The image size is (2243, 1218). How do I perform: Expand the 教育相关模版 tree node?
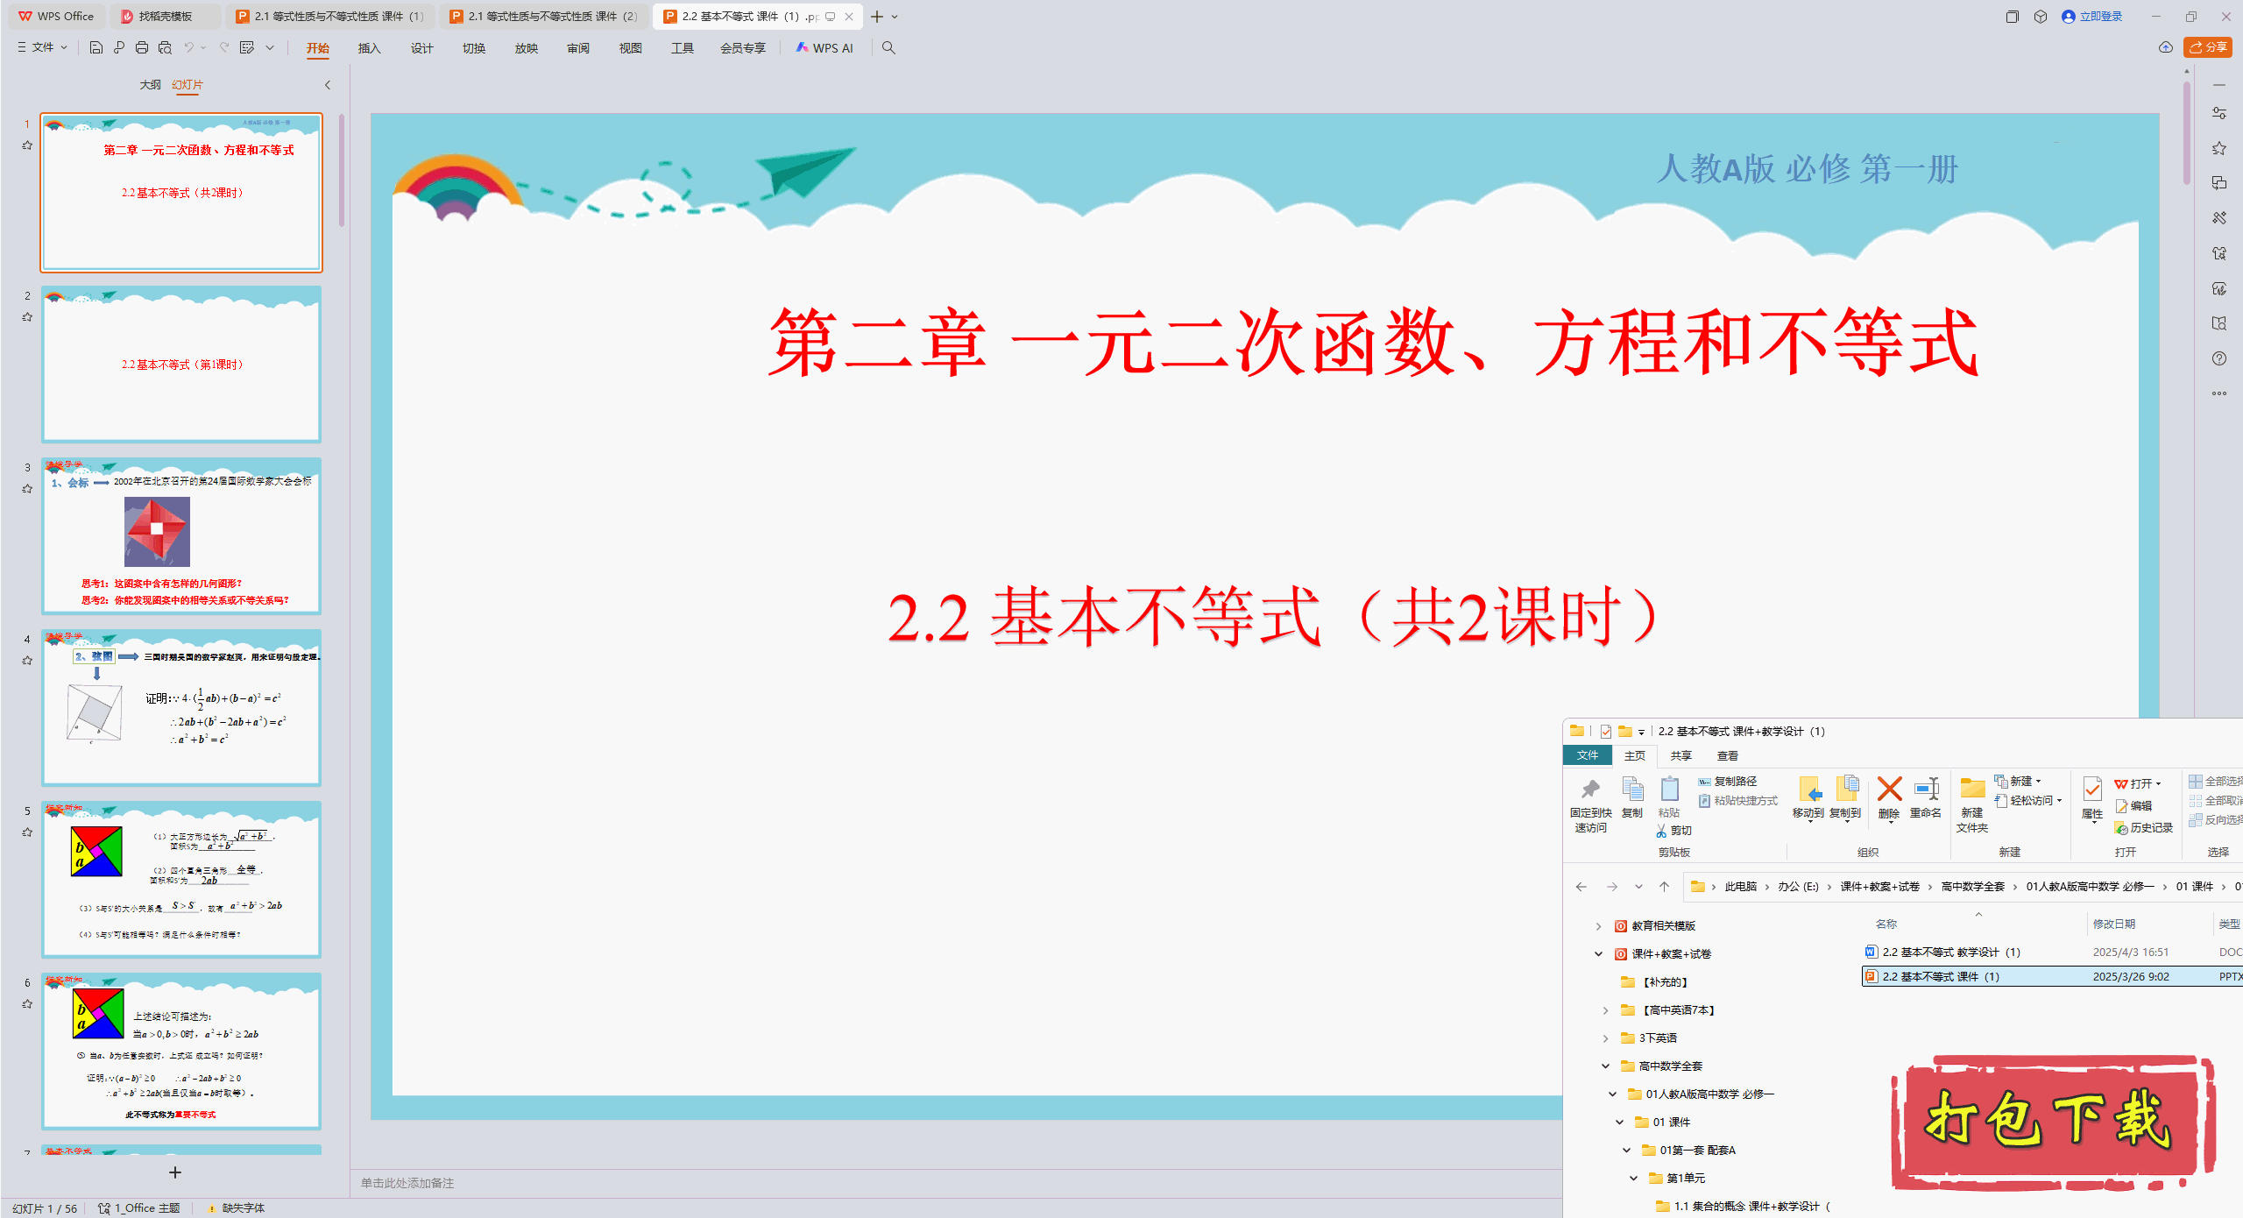click(1598, 926)
